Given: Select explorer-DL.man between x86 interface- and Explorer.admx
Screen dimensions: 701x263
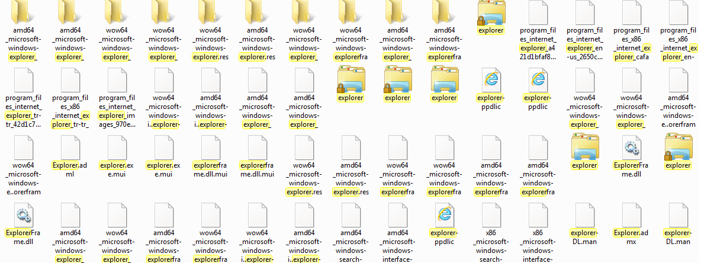Looking at the screenshot, I should (584, 214).
